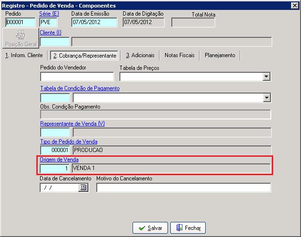Image resolution: width=301 pixels, height=237 pixels.
Task: Focus the Origem de Venda code field
Action: click(x=55, y=169)
